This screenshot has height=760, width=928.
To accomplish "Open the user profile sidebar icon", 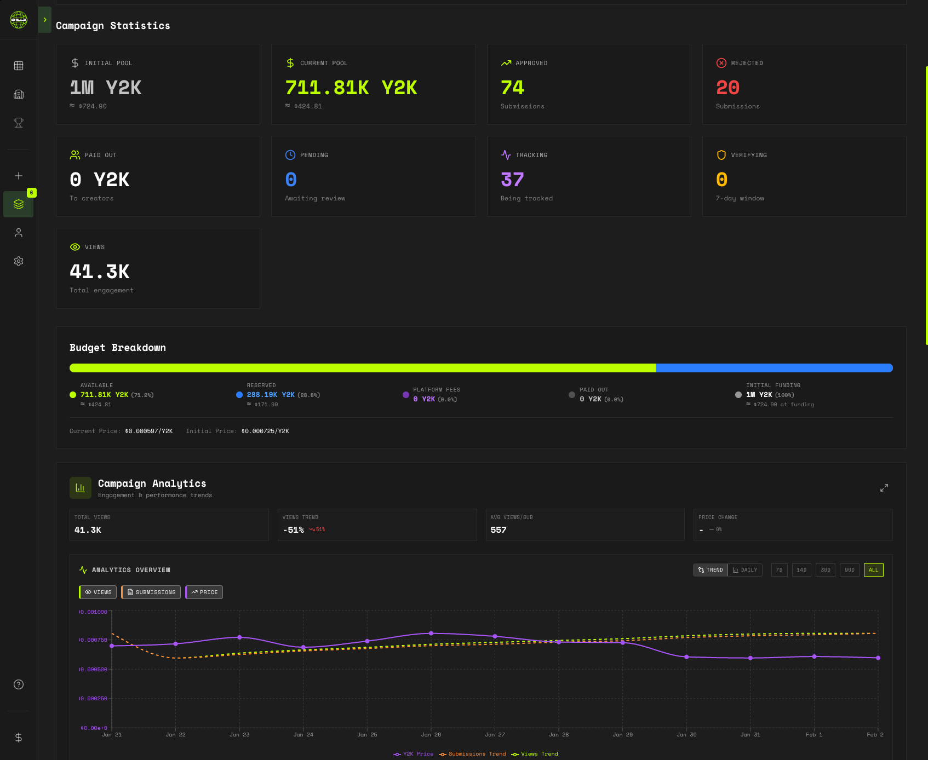I will 19,233.
